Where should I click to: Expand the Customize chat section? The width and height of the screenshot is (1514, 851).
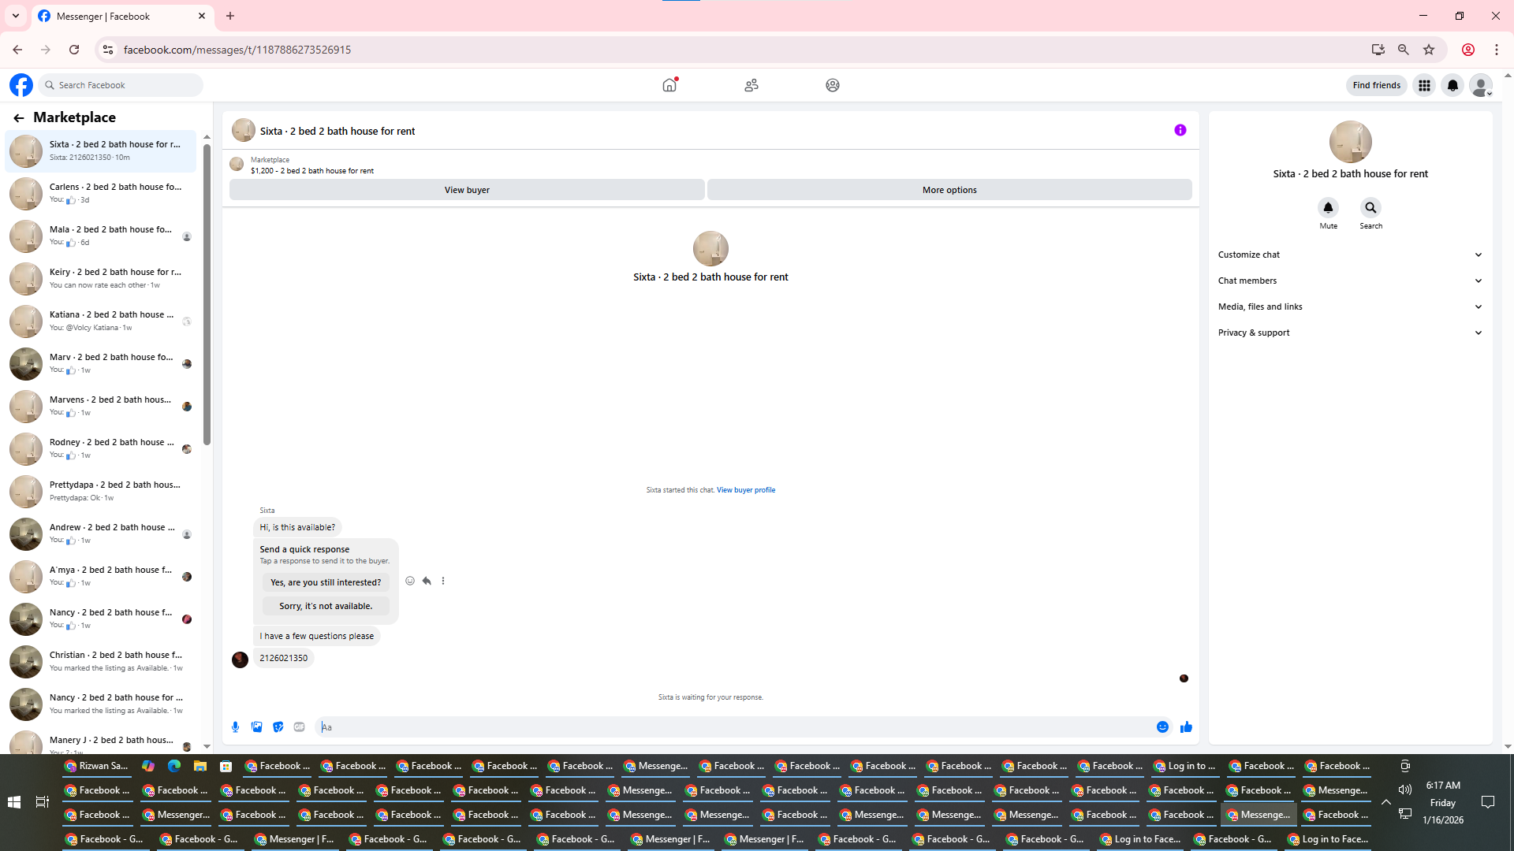point(1350,255)
